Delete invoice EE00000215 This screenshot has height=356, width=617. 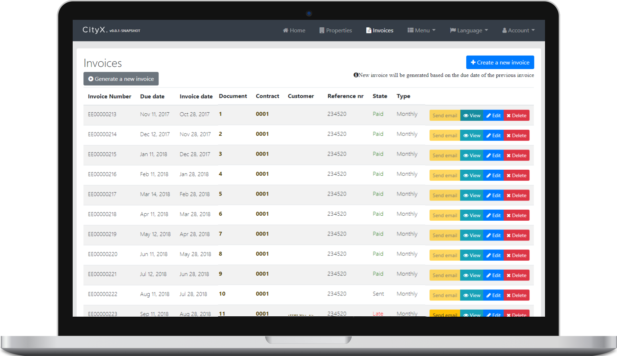[516, 155]
